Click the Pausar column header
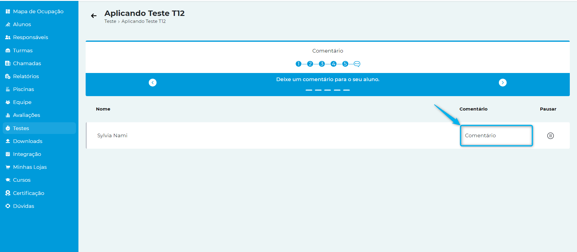577x252 pixels. 548,109
